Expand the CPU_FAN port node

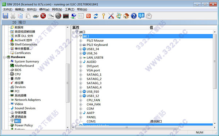coord(81,100)
